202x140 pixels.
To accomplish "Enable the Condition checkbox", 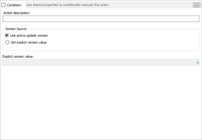I will (x=4, y=5).
